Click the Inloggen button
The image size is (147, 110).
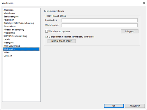129,31
